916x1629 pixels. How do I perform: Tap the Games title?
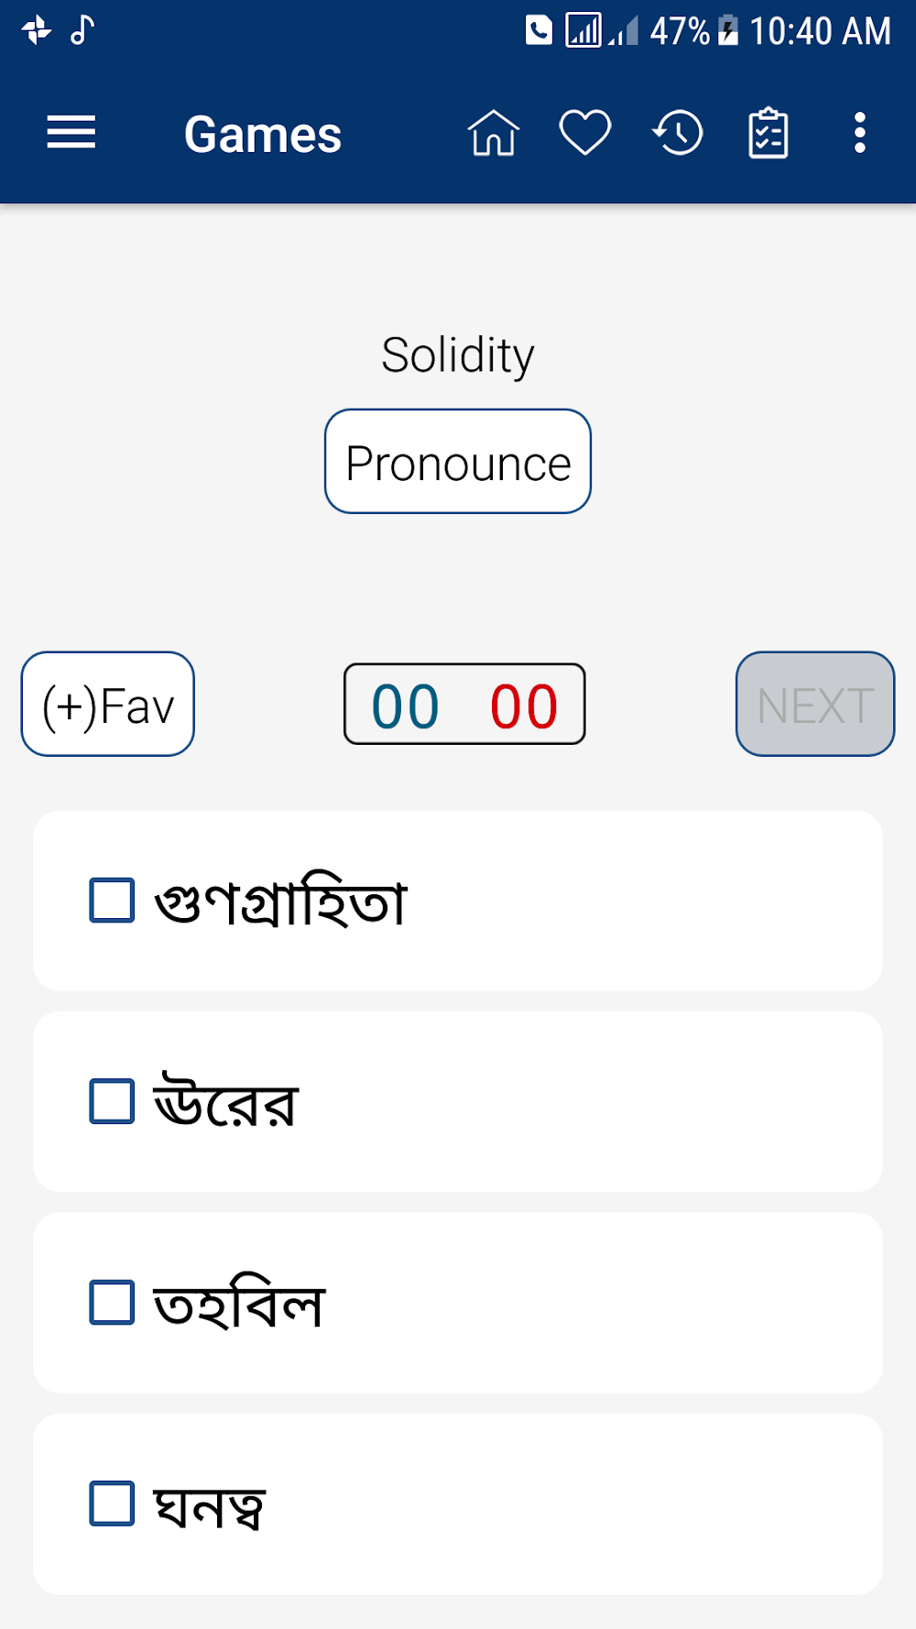click(x=263, y=135)
